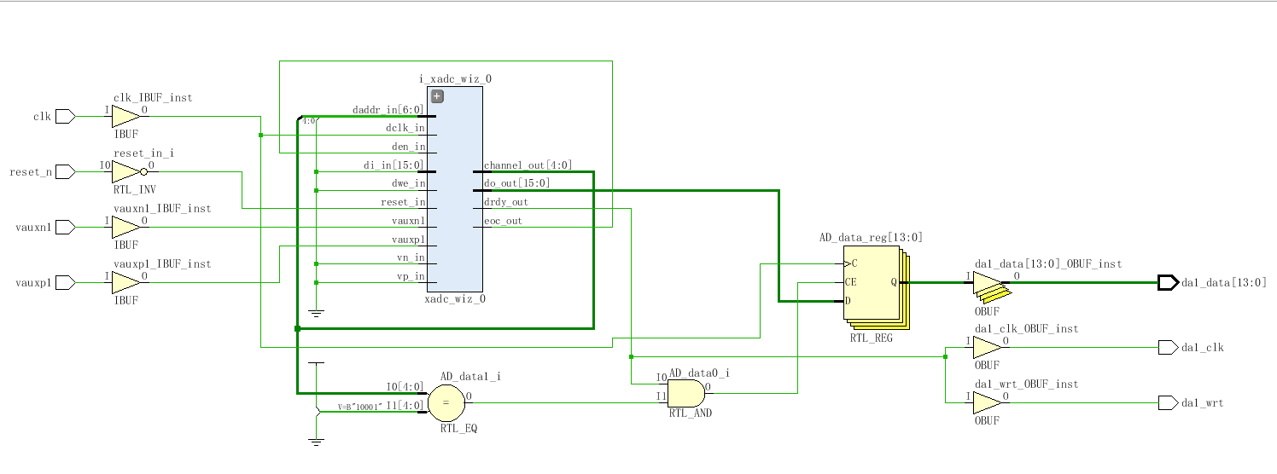Select the da1_clk output port symbol
This screenshot has height=474, width=1277.
click(x=1168, y=347)
